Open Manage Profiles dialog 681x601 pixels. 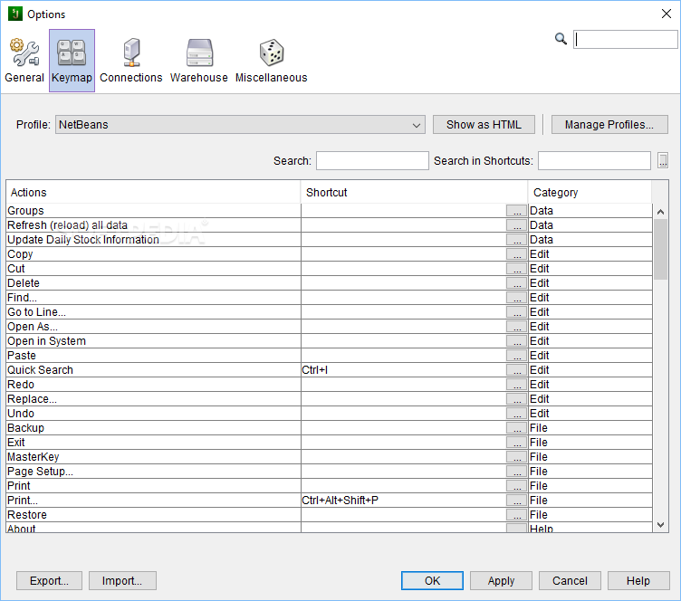[x=609, y=125]
